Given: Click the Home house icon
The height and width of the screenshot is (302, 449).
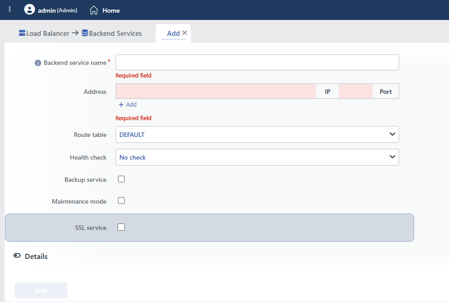Looking at the screenshot, I should (x=93, y=10).
